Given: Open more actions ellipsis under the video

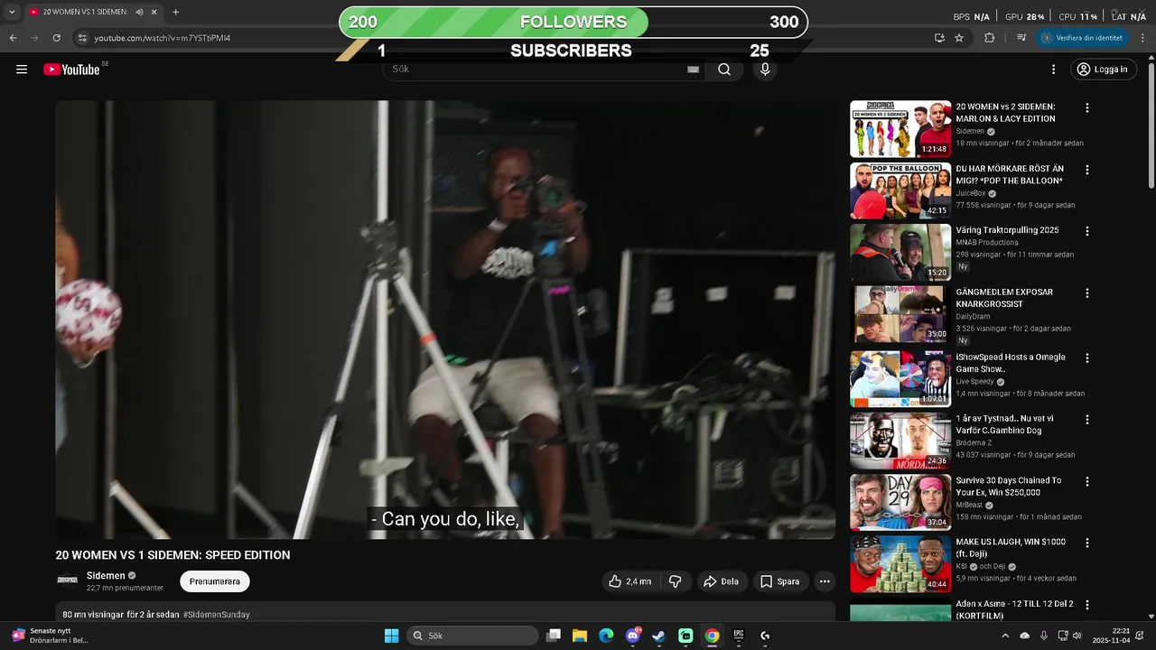Looking at the screenshot, I should [825, 581].
